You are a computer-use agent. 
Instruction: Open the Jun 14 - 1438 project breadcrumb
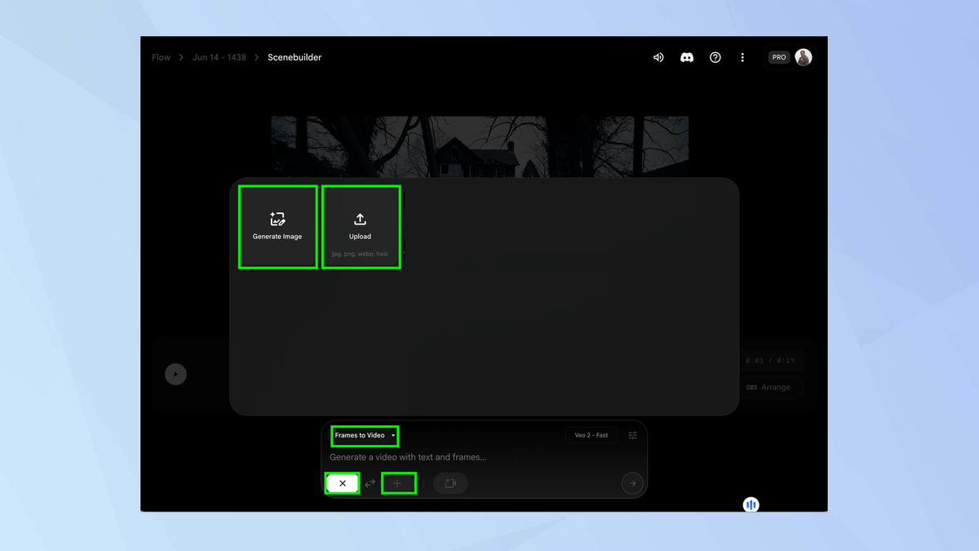tap(219, 58)
